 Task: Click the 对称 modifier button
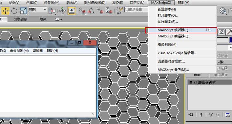coord(224,62)
